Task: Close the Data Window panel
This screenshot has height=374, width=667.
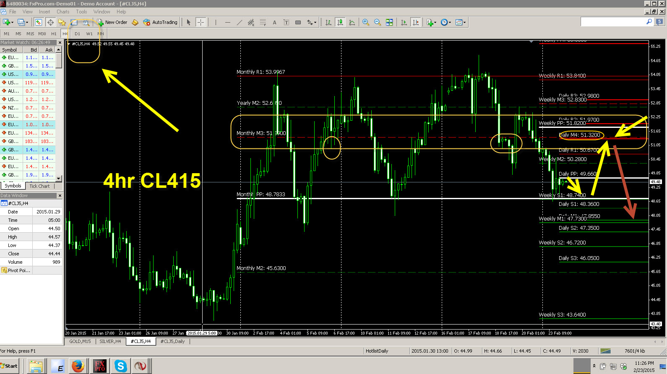Action: click(60, 195)
